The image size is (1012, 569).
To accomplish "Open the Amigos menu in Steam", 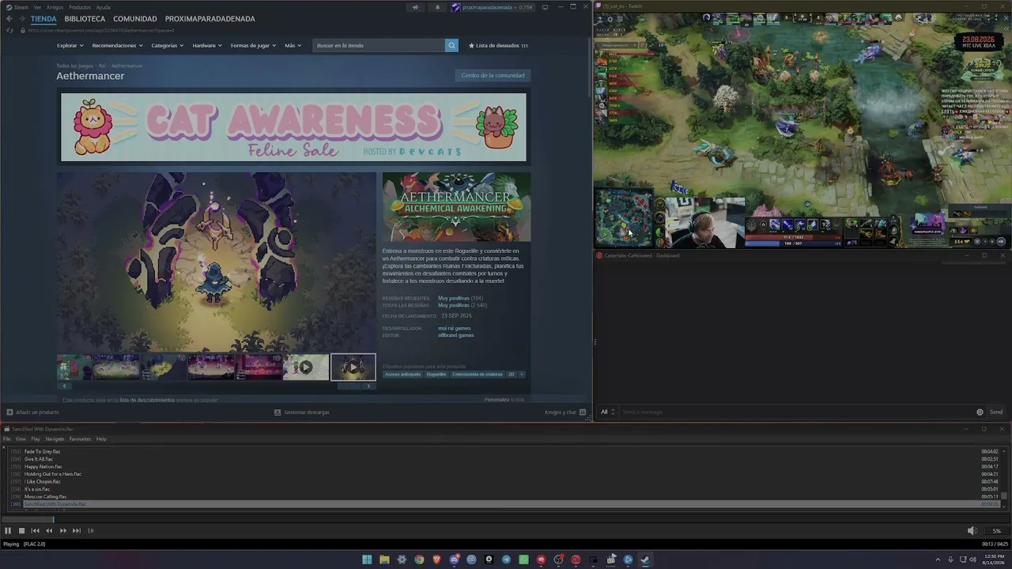I will point(55,7).
